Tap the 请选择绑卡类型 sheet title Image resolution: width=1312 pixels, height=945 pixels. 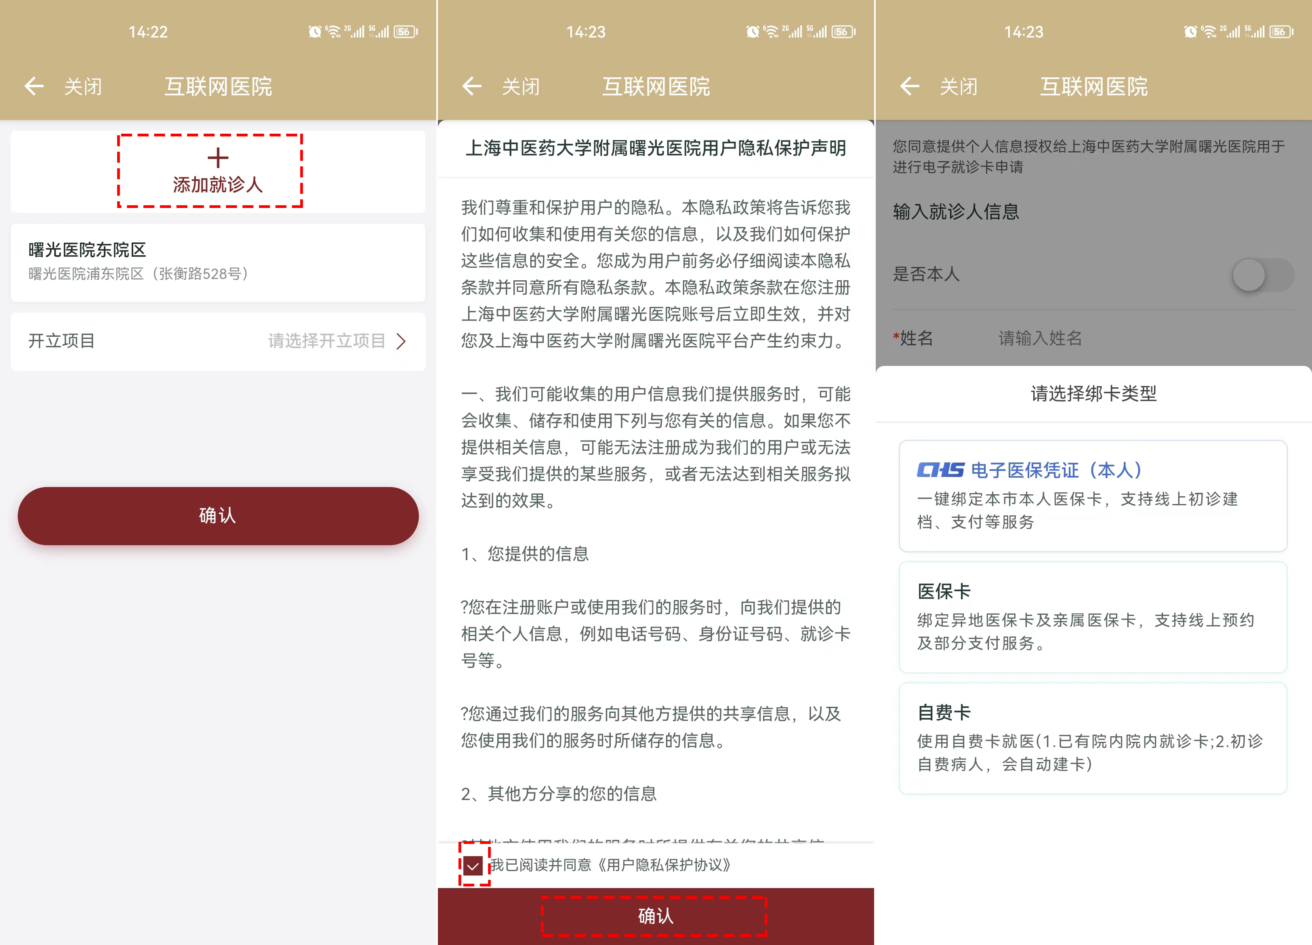pyautogui.click(x=1093, y=394)
